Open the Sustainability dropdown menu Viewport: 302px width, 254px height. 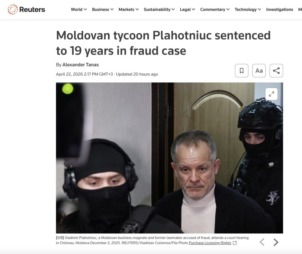(x=159, y=9)
